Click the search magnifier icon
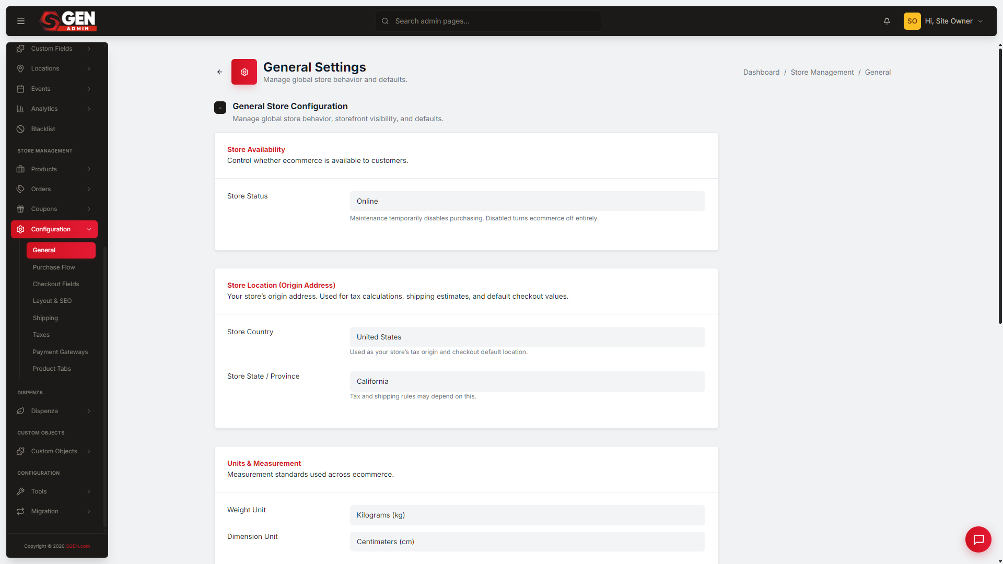This screenshot has height=564, width=1003. pos(385,21)
